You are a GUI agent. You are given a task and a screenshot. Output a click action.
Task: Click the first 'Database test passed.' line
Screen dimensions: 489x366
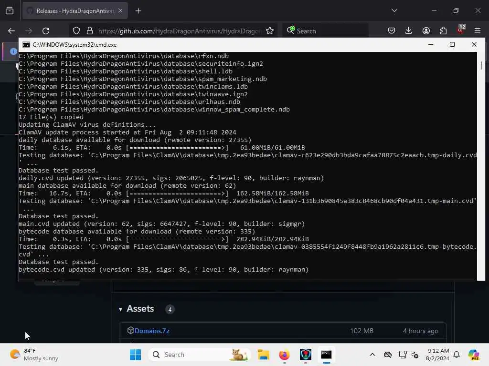[x=58, y=171]
